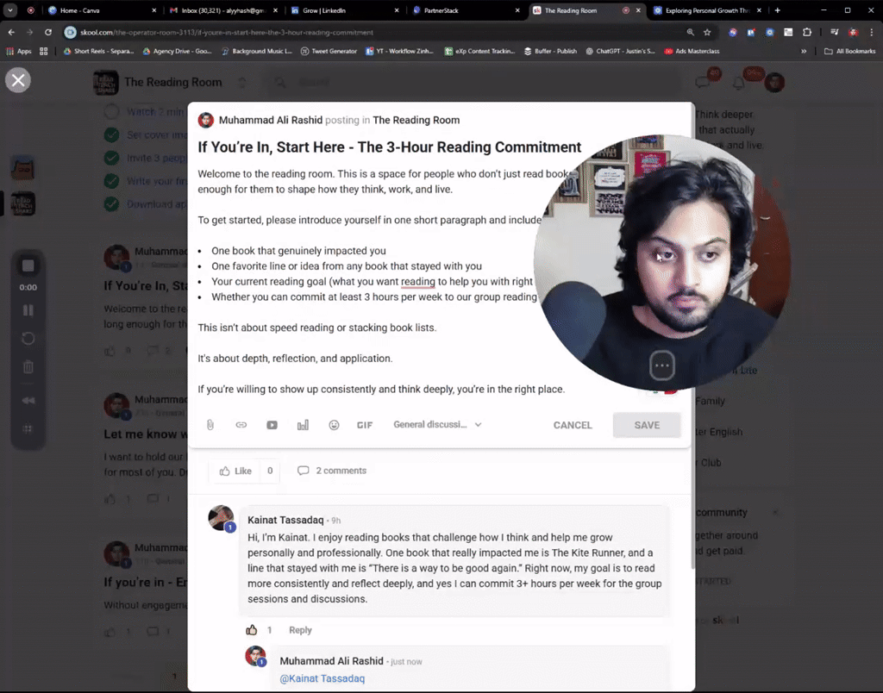
Task: Expand the hidden bookmarks chevron
Action: click(804, 51)
